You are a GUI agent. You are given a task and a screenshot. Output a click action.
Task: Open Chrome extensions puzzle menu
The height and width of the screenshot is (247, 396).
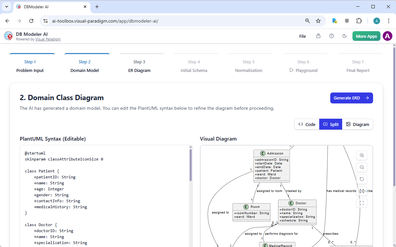coord(359,21)
